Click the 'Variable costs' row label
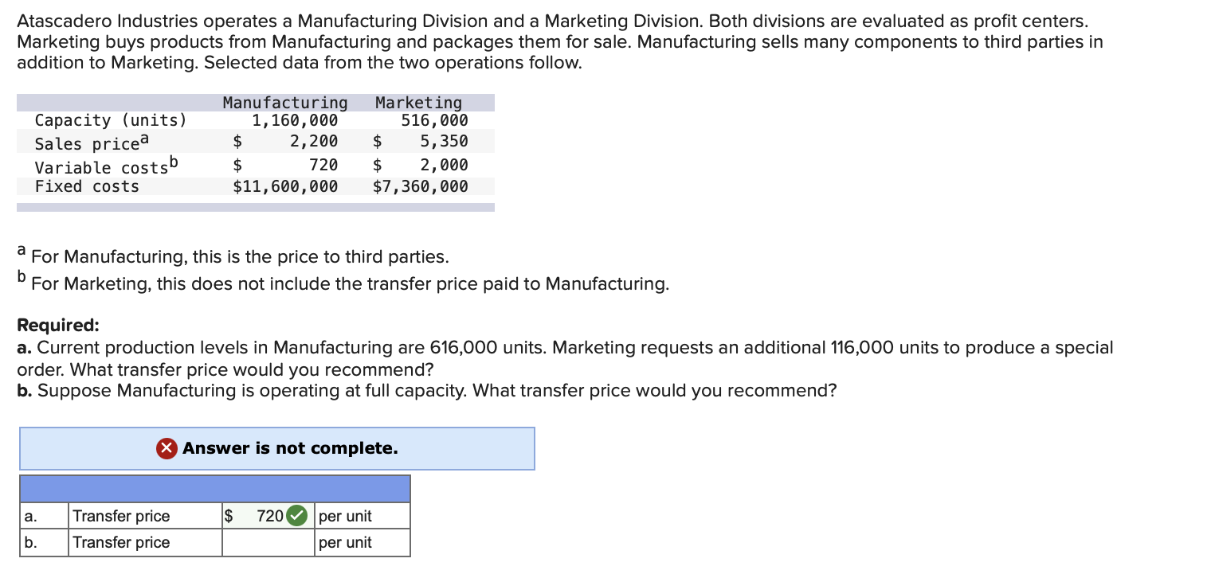Image resolution: width=1211 pixels, height=574 pixels. 107,166
